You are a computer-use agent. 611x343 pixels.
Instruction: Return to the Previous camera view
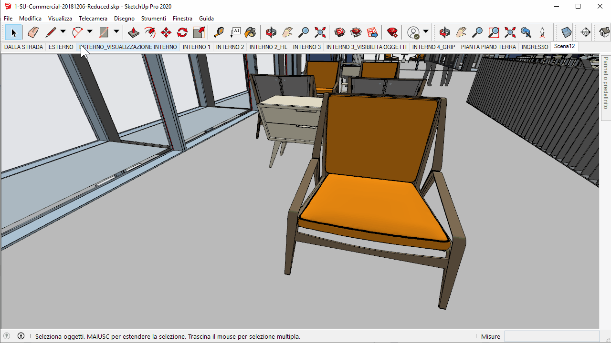[x=526, y=32]
